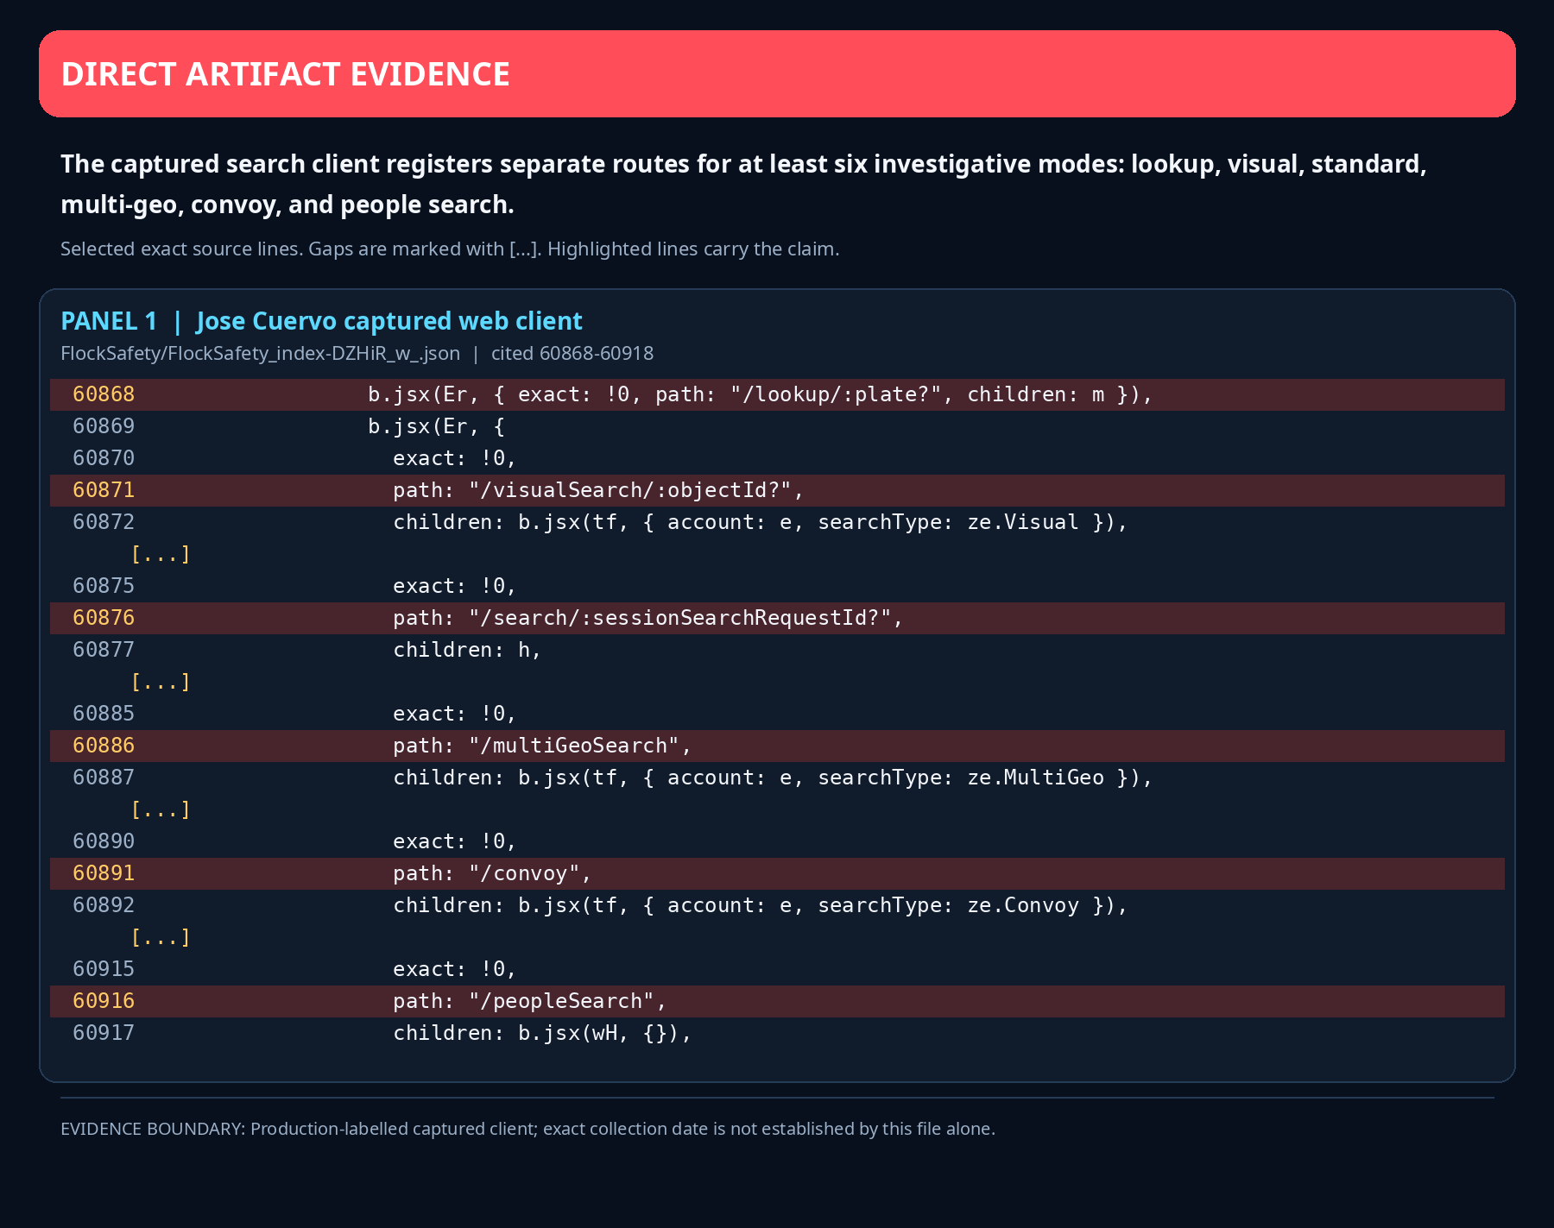Viewport: 1554px width, 1228px height.
Task: Click the six investigative modes claim paragraph
Action: point(743,184)
